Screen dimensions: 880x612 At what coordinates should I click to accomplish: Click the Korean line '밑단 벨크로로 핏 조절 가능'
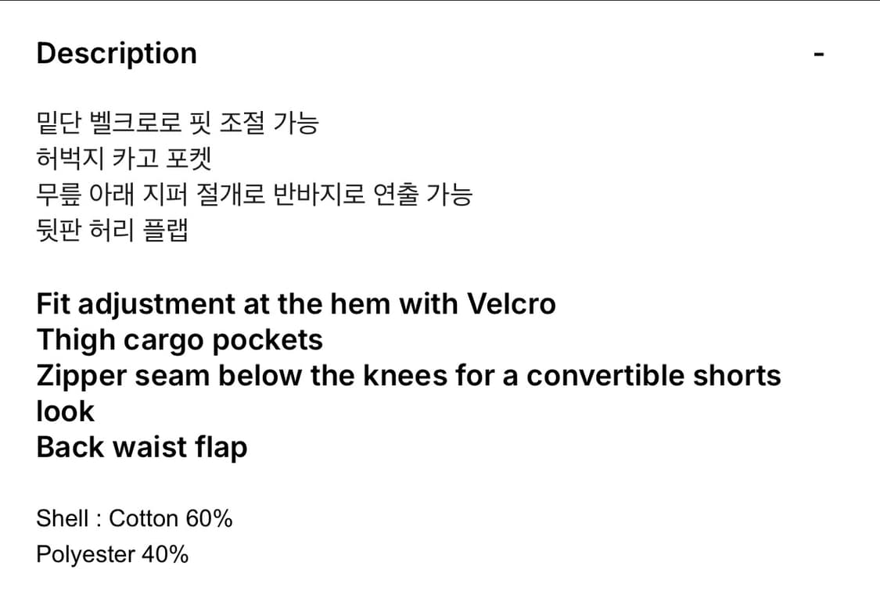(178, 123)
